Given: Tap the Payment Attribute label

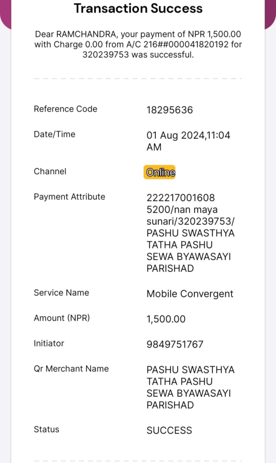Looking at the screenshot, I should [x=70, y=197].
